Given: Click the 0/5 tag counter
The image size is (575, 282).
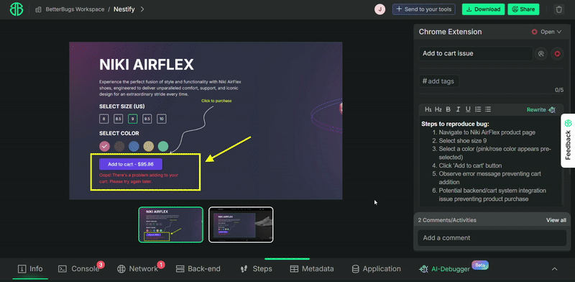Looking at the screenshot, I should click(559, 90).
